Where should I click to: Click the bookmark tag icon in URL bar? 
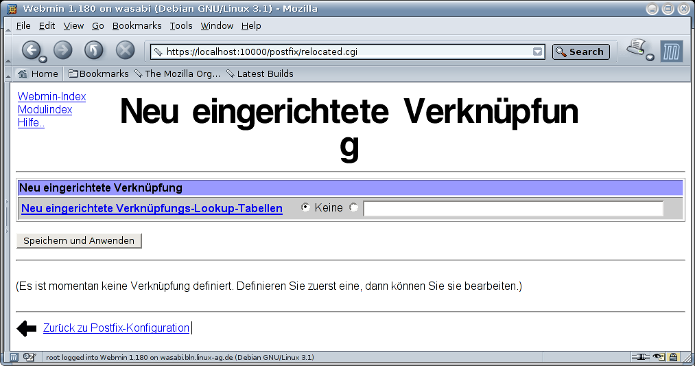click(158, 52)
